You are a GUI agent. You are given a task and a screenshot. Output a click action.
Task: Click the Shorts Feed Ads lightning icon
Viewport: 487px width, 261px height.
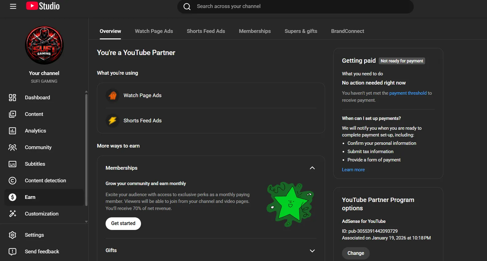coord(113,121)
